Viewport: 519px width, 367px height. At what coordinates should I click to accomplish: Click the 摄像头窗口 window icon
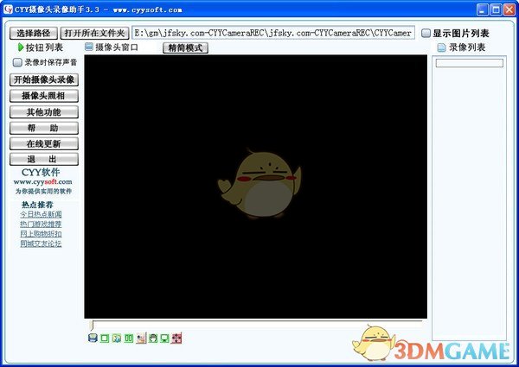(x=88, y=47)
